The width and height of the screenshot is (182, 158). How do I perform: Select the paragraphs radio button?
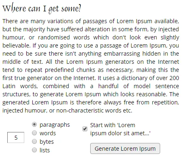[x=34, y=124]
